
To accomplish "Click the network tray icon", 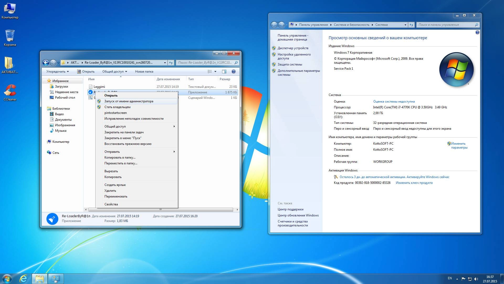I will click(x=470, y=279).
